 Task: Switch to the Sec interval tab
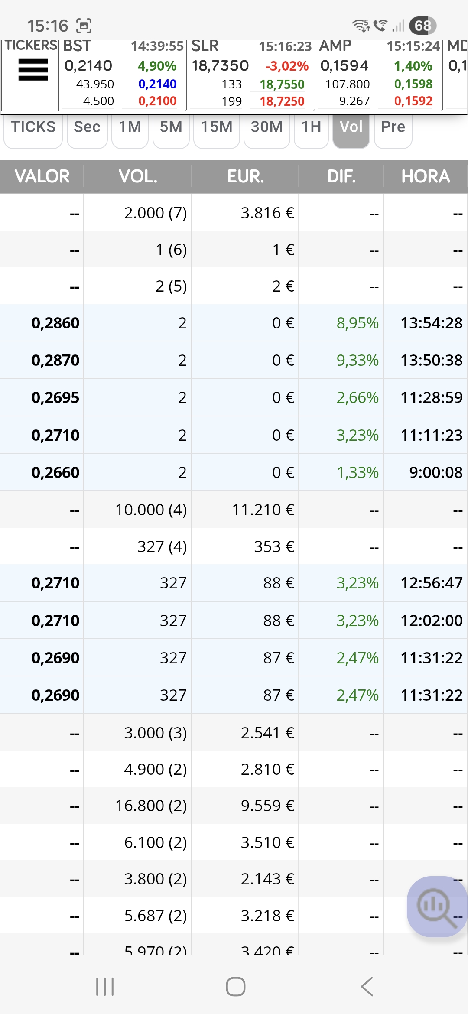(x=87, y=127)
